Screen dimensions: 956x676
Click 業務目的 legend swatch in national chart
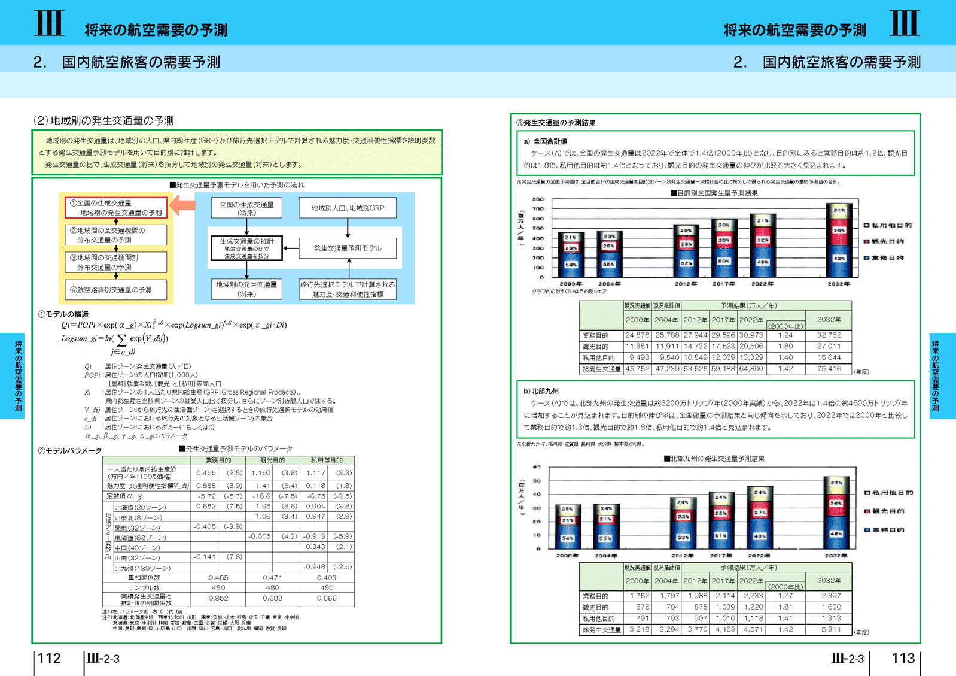[x=866, y=258]
